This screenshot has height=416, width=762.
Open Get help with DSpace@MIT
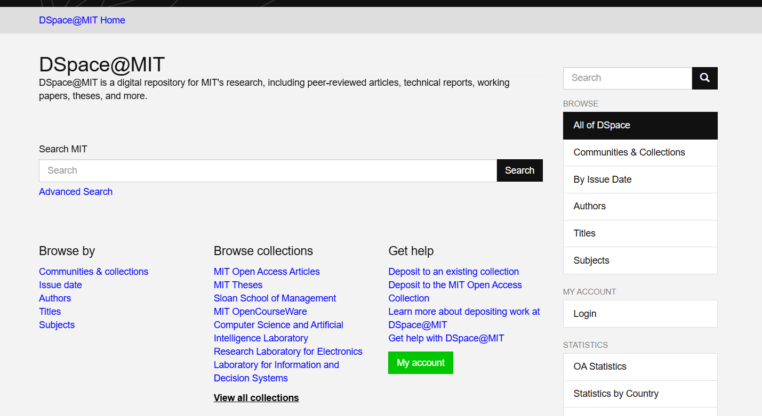coord(446,338)
